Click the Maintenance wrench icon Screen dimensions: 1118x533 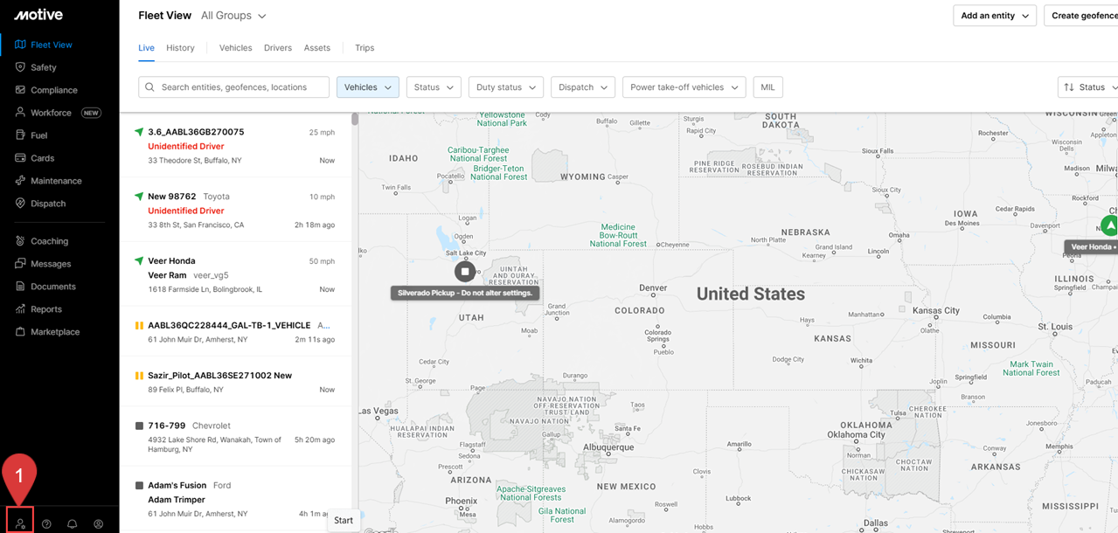[21, 181]
